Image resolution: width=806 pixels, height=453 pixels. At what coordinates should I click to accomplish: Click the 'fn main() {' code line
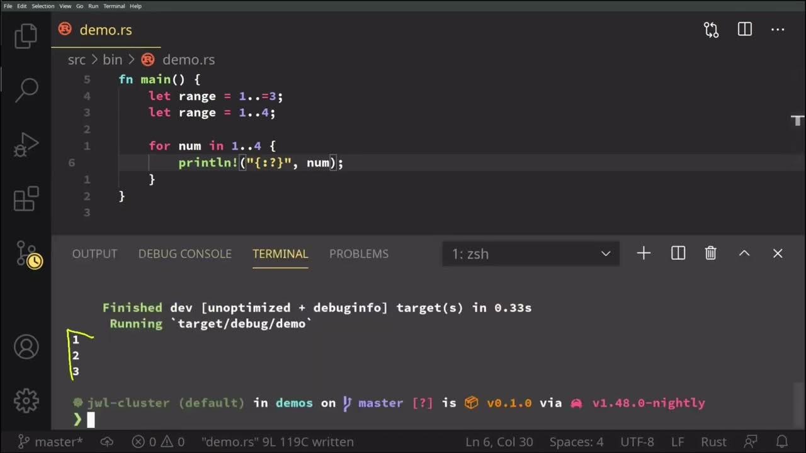click(159, 79)
